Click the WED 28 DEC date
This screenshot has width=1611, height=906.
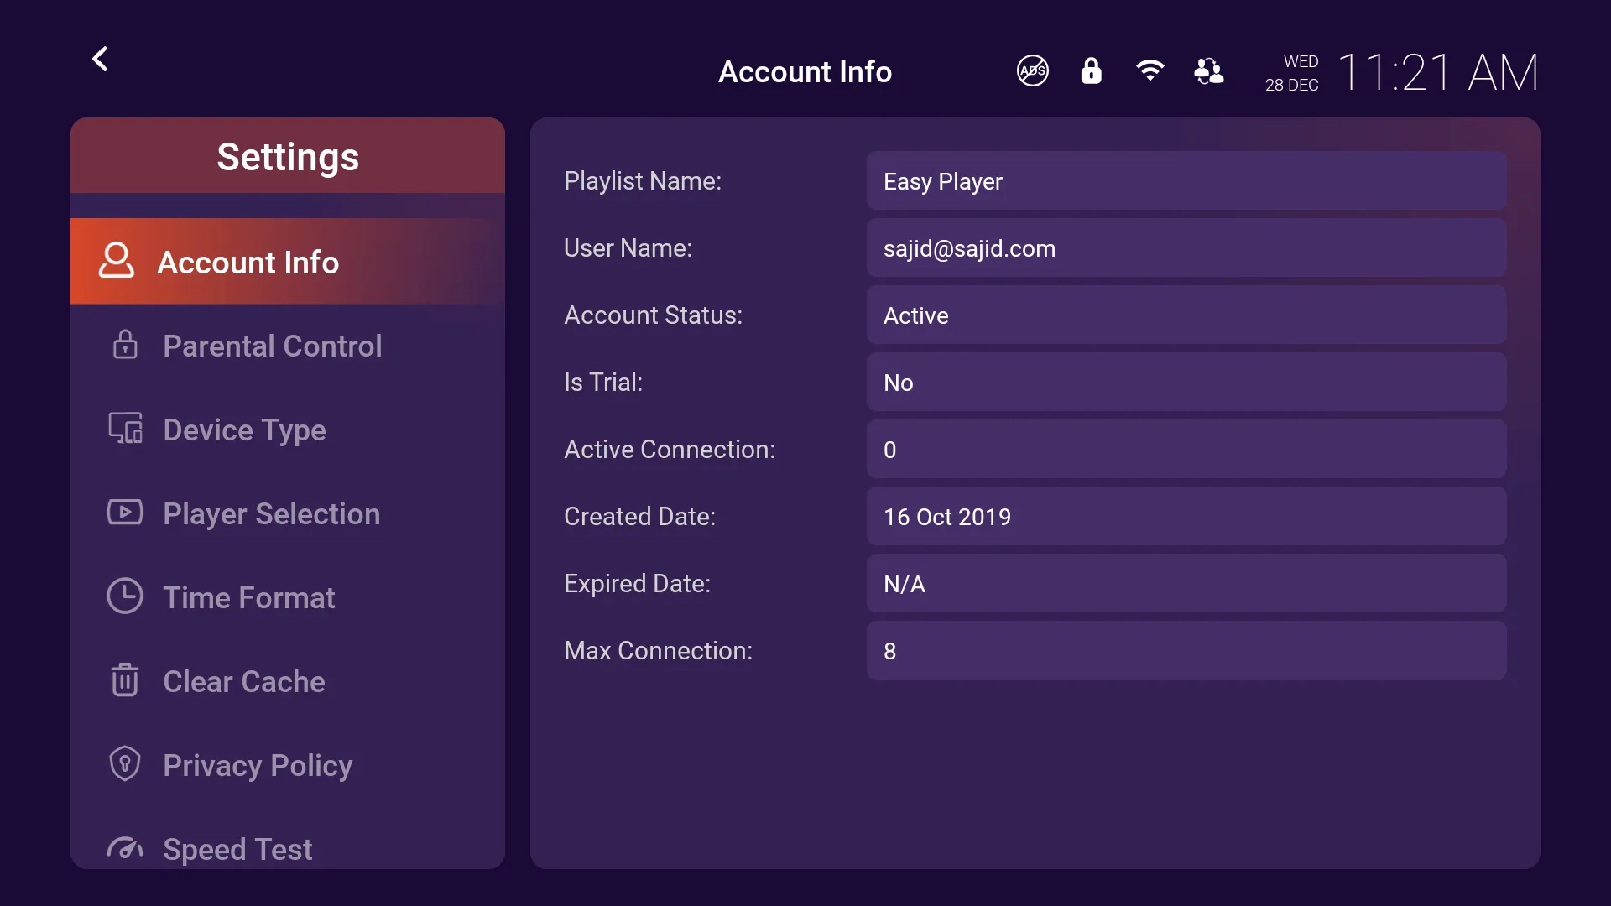coord(1292,73)
